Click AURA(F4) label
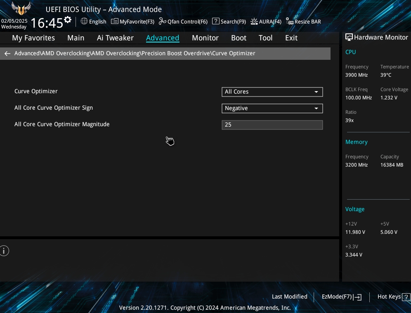The width and height of the screenshot is (411, 313). [x=270, y=22]
